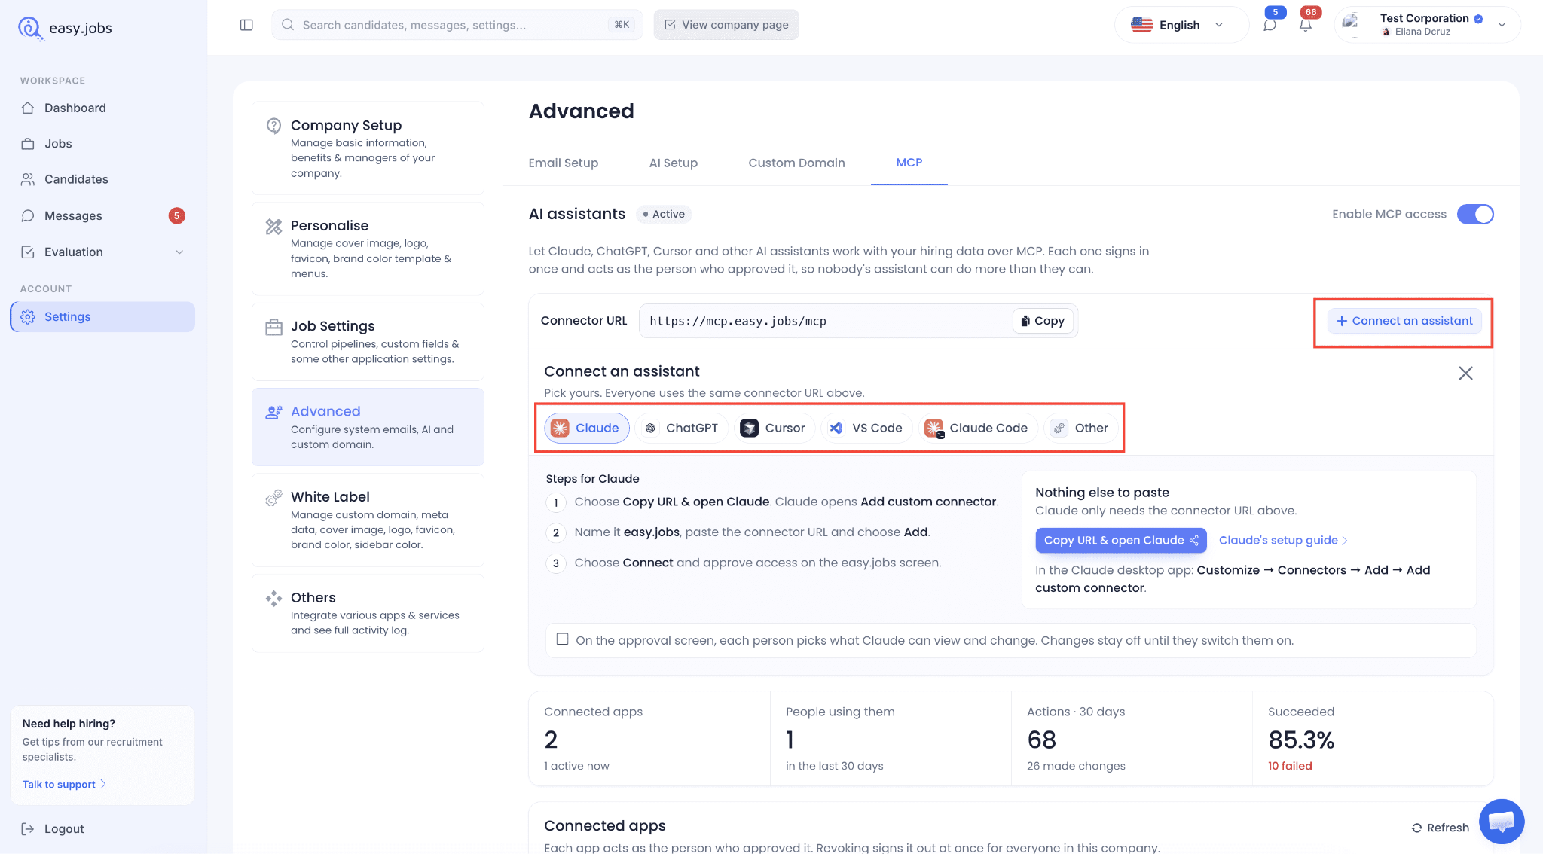Open Claude's setup guide link
Viewport: 1543px width, 854px height.
pos(1282,540)
